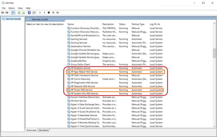Select the HP App Helper HSA Service row
The width and height of the screenshot is (217, 137).
click(115, 72)
